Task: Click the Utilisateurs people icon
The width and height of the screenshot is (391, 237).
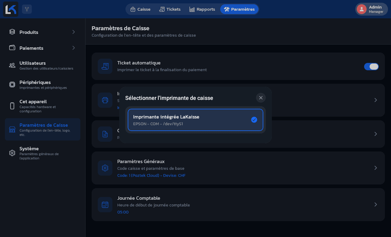Action: (12, 65)
